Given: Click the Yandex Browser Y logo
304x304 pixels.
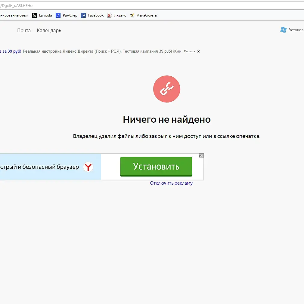Looking at the screenshot, I should point(88,167).
